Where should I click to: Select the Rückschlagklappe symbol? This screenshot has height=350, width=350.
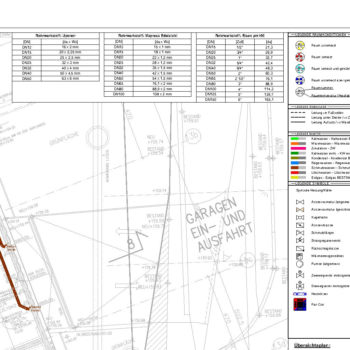click(x=300, y=248)
